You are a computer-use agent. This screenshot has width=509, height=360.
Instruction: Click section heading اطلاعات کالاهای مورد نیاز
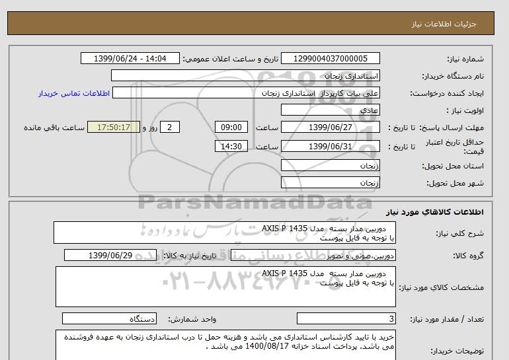tap(435, 212)
